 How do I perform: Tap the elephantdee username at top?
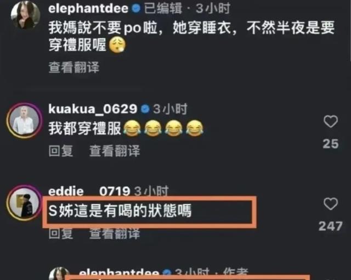pos(88,8)
